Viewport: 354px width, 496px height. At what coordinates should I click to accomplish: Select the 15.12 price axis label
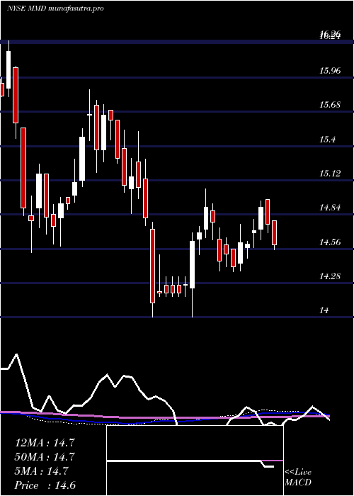click(330, 174)
